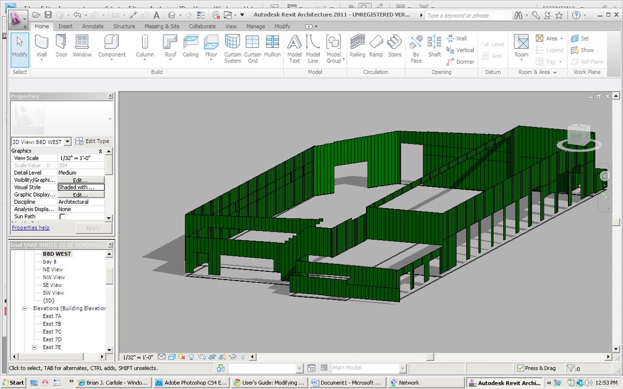Open the Model Text tool
Image resolution: width=623 pixels, height=389 pixels.
tap(294, 49)
